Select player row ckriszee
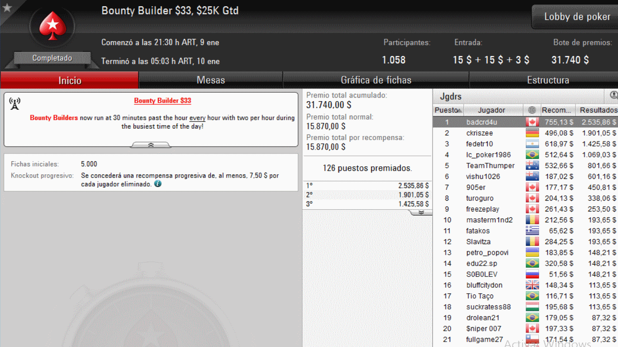The width and height of the screenshot is (618, 347). pos(525,133)
